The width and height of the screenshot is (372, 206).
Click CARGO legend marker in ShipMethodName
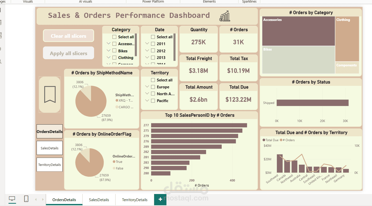(x=117, y=107)
